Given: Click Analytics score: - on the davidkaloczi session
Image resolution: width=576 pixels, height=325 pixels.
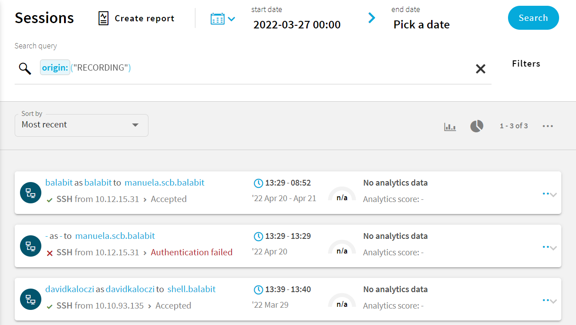Looking at the screenshot, I should [393, 305].
